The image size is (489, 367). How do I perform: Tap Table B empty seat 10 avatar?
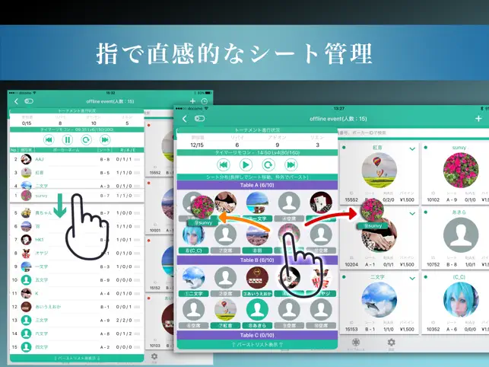[x=321, y=310]
